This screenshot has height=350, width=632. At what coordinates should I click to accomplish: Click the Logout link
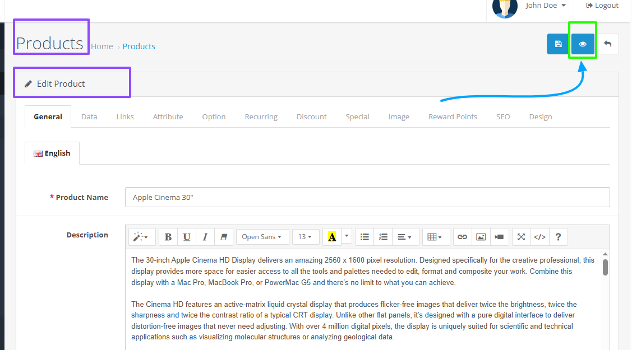[602, 6]
